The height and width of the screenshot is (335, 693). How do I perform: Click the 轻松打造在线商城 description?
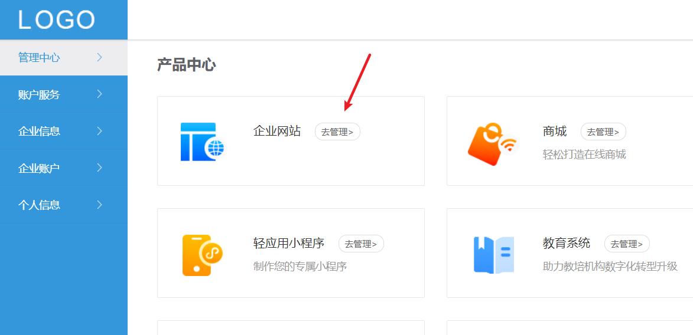click(x=584, y=155)
